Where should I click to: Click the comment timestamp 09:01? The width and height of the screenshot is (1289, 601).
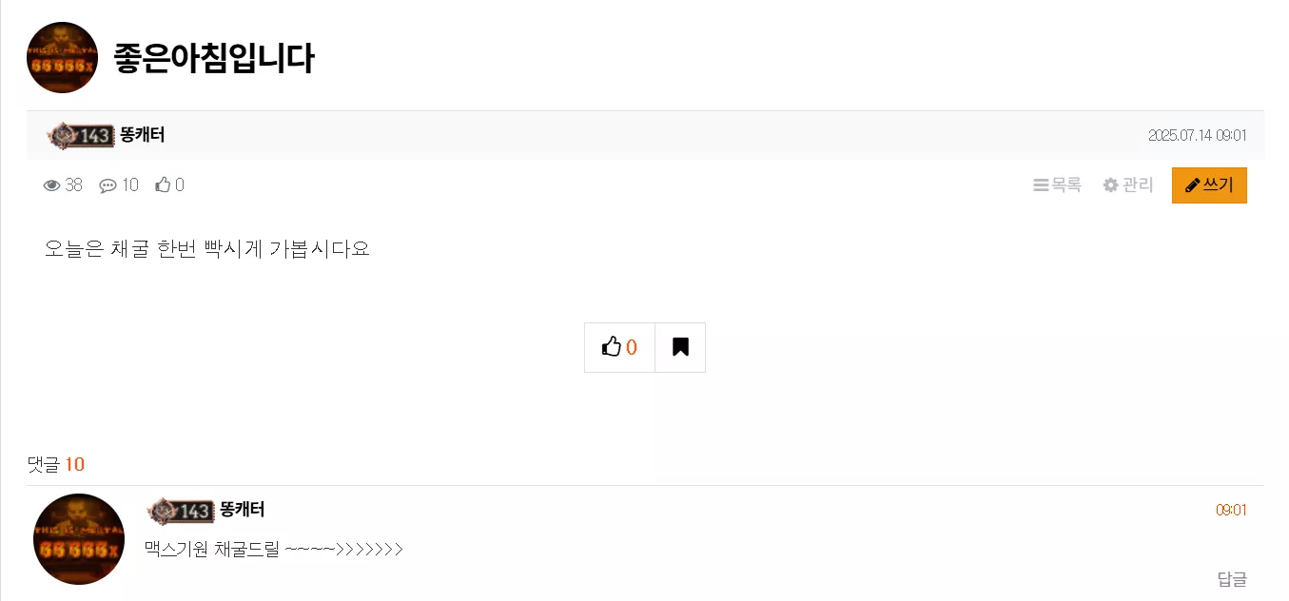pyautogui.click(x=1231, y=511)
